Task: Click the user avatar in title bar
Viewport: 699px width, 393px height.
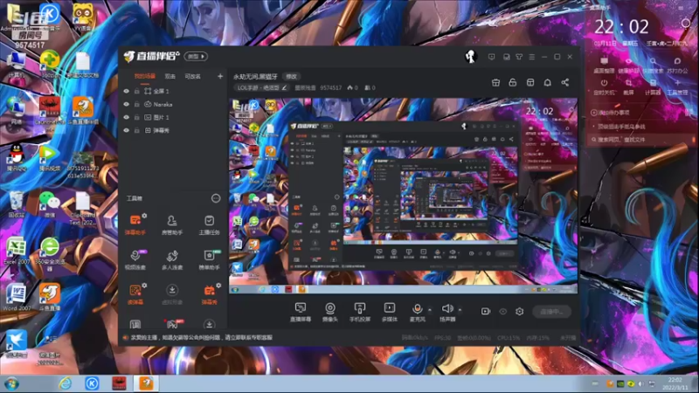Action: tap(470, 57)
